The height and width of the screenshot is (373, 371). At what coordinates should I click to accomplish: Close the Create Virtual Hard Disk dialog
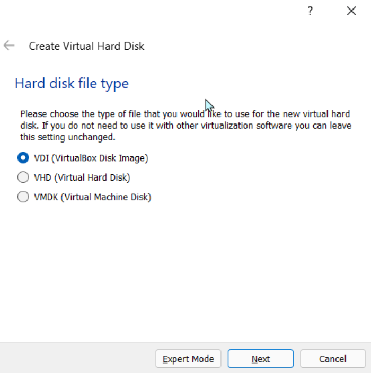(x=351, y=11)
